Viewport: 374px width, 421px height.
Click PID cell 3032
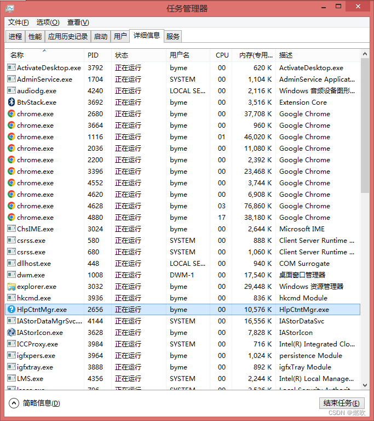(x=95, y=286)
